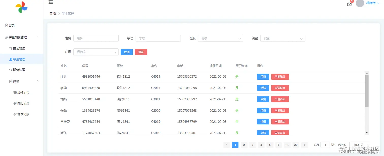Click the table scrollbar down arrow
Image resolution: width=384 pixels, height=156 pixels.
[x=367, y=133]
